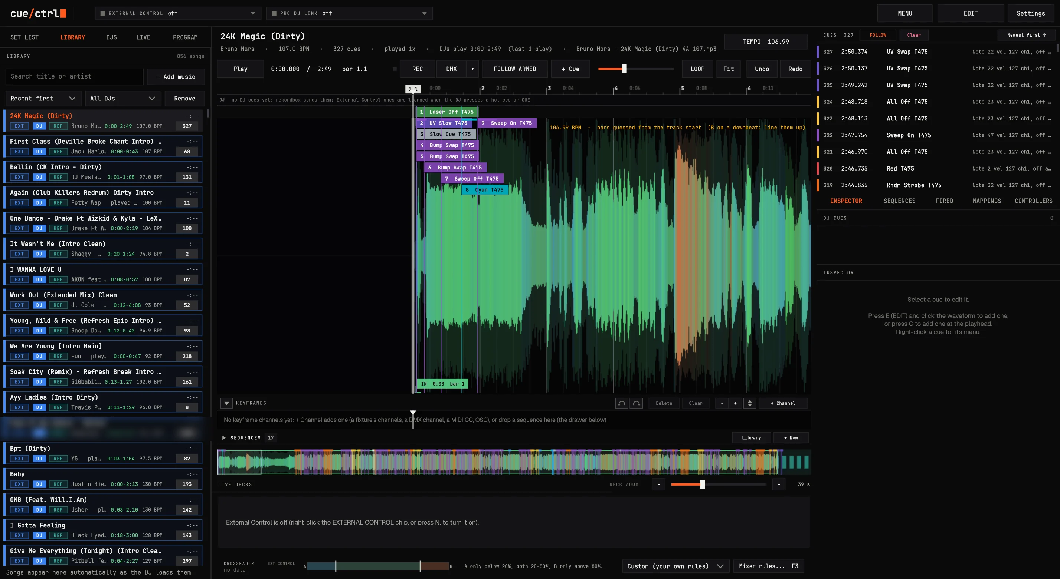Click the Search title or artist field
Viewport: 1060px width, 579px height.
coord(75,77)
